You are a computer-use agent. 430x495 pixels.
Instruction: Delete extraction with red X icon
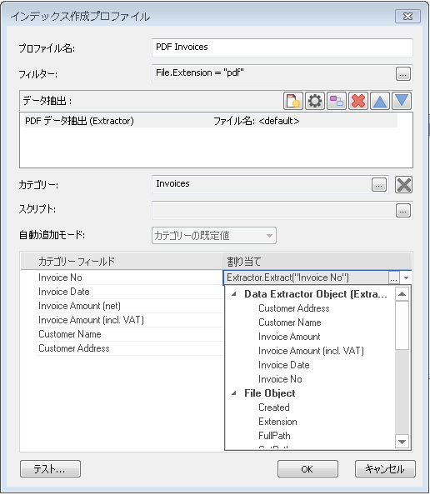pyautogui.click(x=358, y=101)
